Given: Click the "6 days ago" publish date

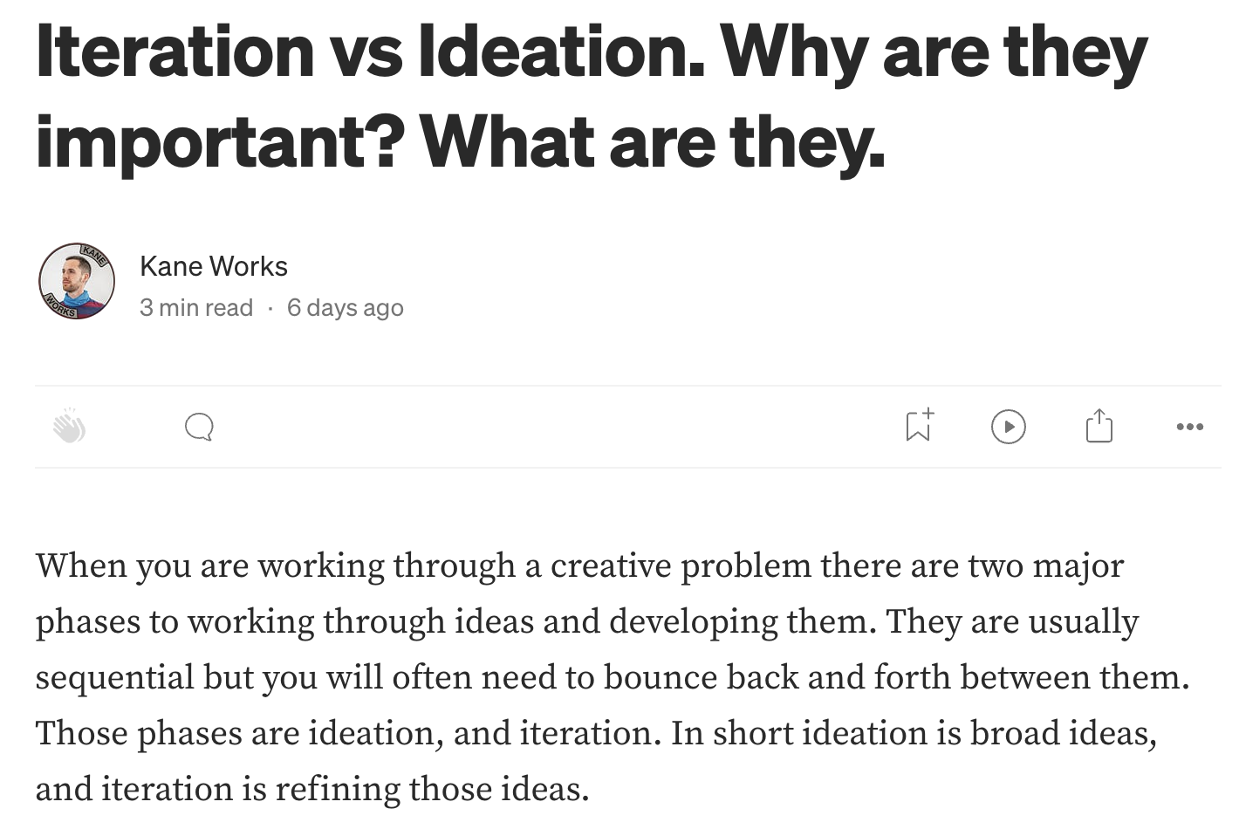Looking at the screenshot, I should coord(345,308).
